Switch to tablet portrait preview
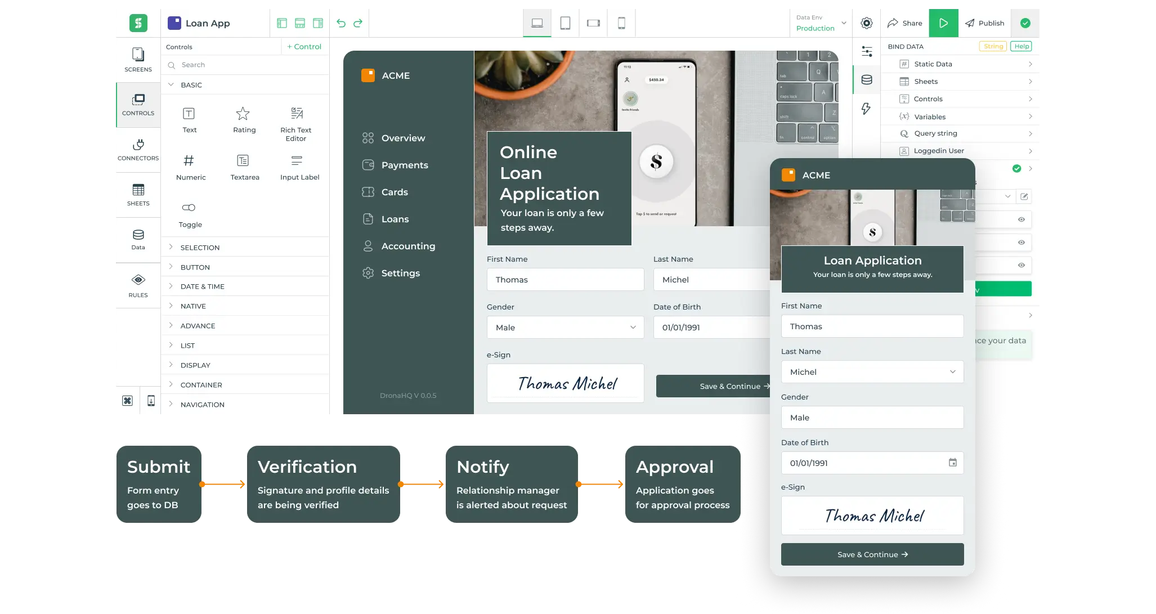1156x614 pixels. (565, 23)
